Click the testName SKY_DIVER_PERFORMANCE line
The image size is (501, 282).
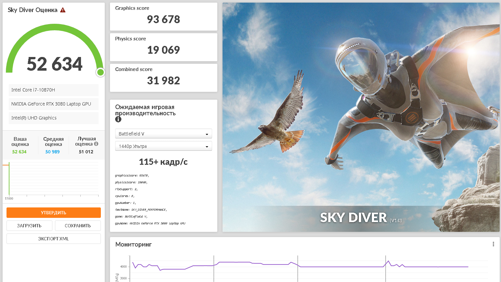[x=141, y=210]
